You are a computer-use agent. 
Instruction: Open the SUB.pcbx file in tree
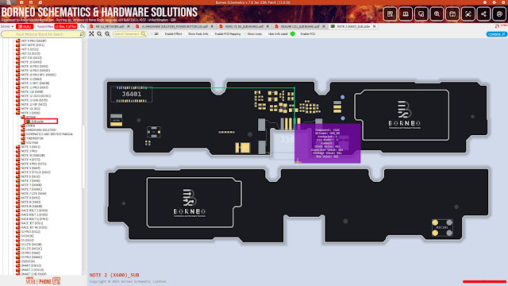(x=37, y=122)
